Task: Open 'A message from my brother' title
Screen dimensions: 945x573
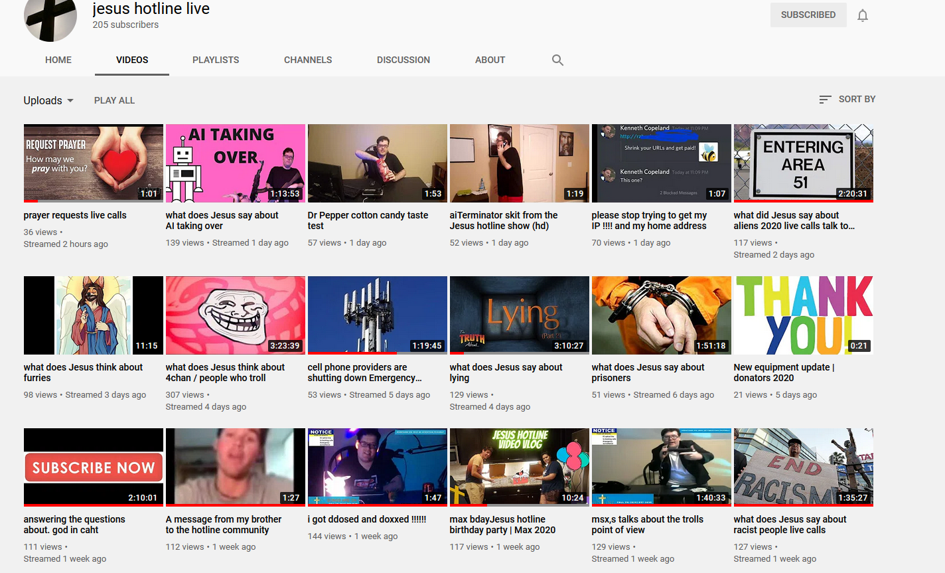Action: 224,525
